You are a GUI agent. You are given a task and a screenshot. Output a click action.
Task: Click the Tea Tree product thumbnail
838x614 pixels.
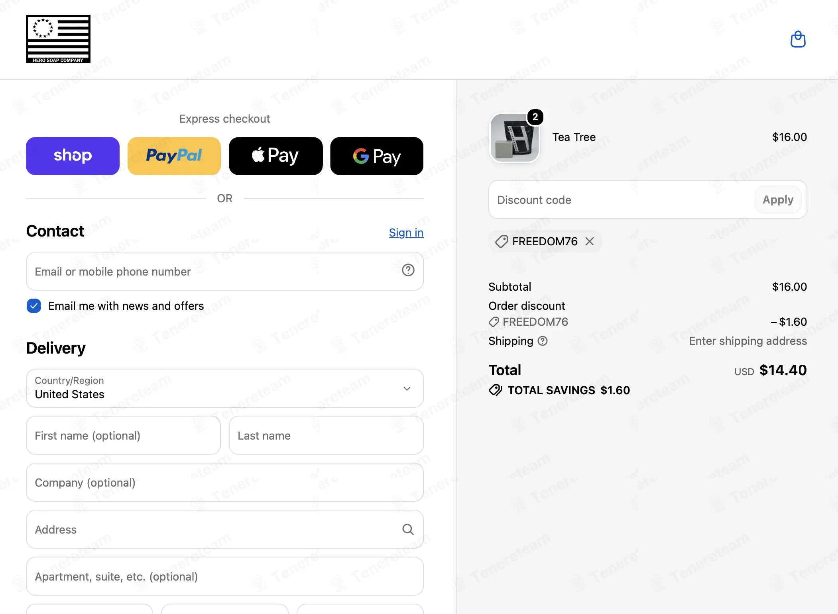(x=514, y=138)
